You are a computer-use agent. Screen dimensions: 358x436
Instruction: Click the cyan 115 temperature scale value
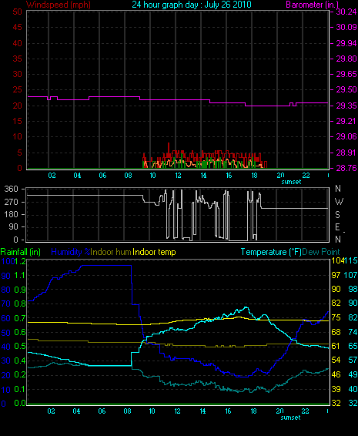click(x=351, y=261)
